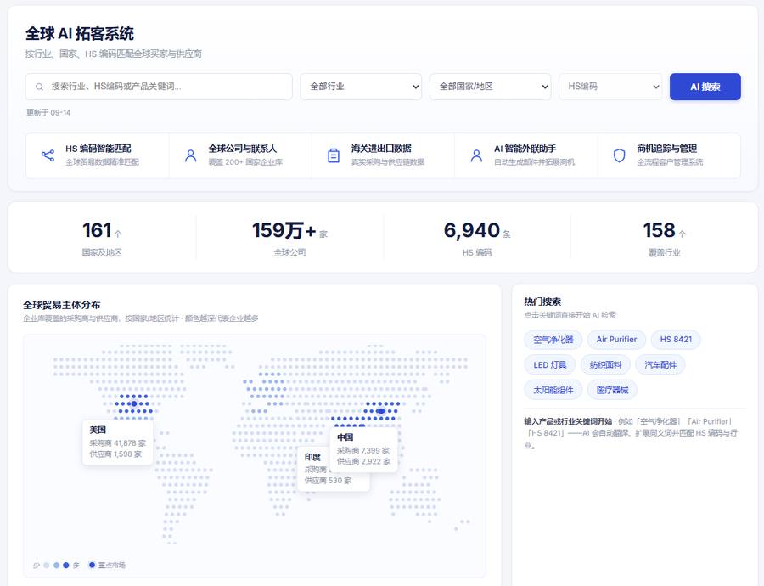Image resolution: width=764 pixels, height=586 pixels.
Task: Click the 全球公司与联系人 person icon
Action: [x=191, y=155]
